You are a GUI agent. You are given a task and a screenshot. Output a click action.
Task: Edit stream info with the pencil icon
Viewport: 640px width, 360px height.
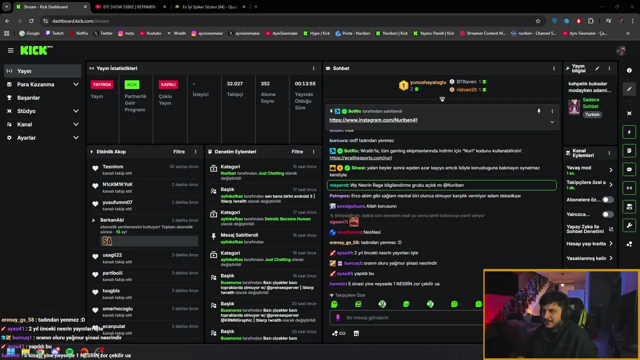coord(597,68)
